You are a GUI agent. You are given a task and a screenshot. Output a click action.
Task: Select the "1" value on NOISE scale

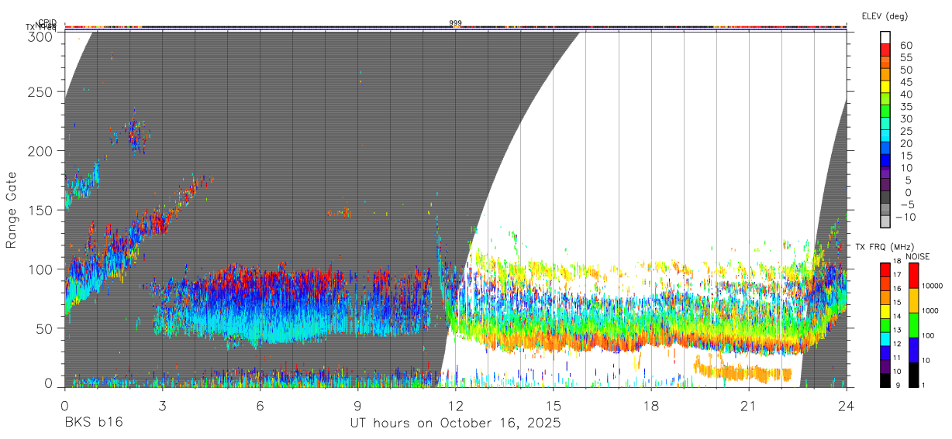click(x=924, y=385)
